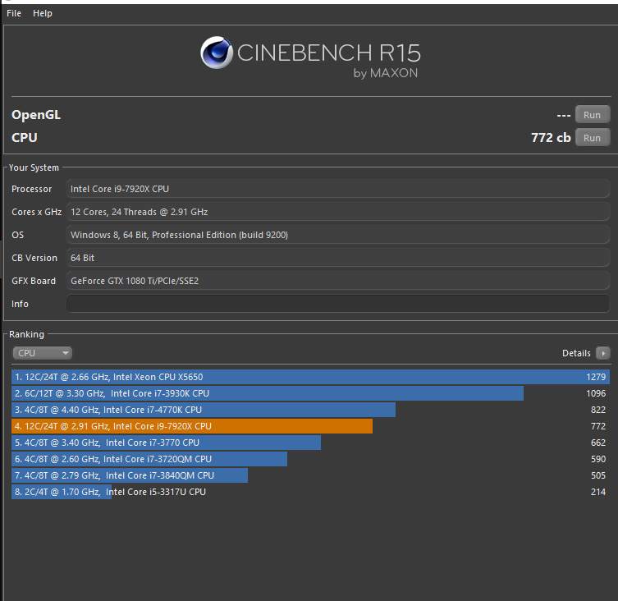
Task: Select ranking row Intel Xeon CPU X5650
Action: [x=310, y=377]
